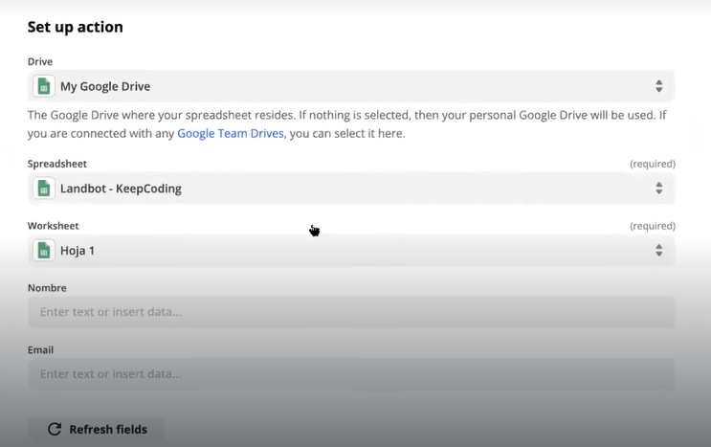Click the Google Drive help description text
711x447 pixels.
[x=346, y=124]
